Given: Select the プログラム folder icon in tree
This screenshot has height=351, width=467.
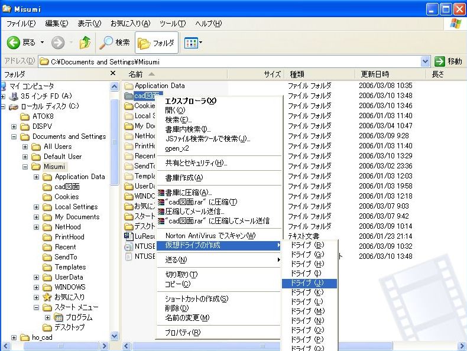Looking at the screenshot, I should point(59,317).
